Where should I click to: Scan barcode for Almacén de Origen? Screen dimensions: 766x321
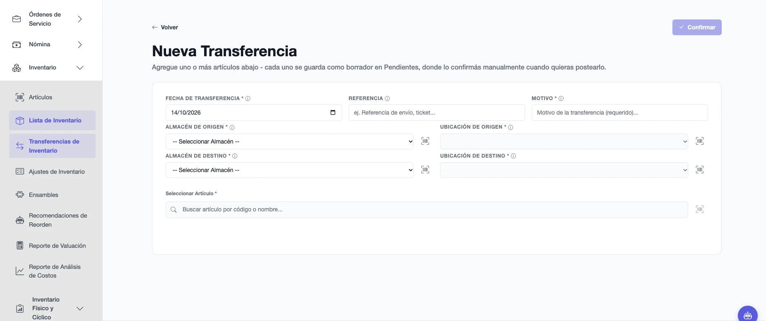click(x=425, y=141)
